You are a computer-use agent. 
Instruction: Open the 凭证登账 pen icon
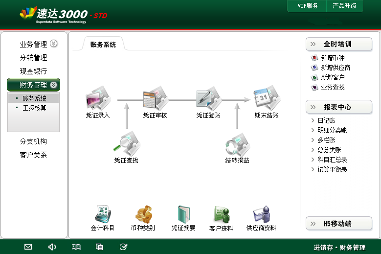[x=208, y=98]
